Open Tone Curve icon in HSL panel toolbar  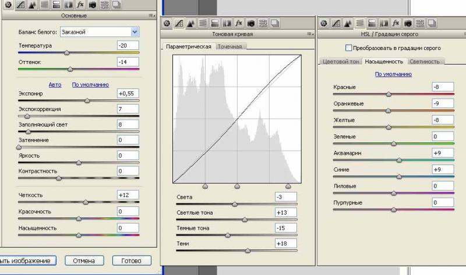coord(336,23)
